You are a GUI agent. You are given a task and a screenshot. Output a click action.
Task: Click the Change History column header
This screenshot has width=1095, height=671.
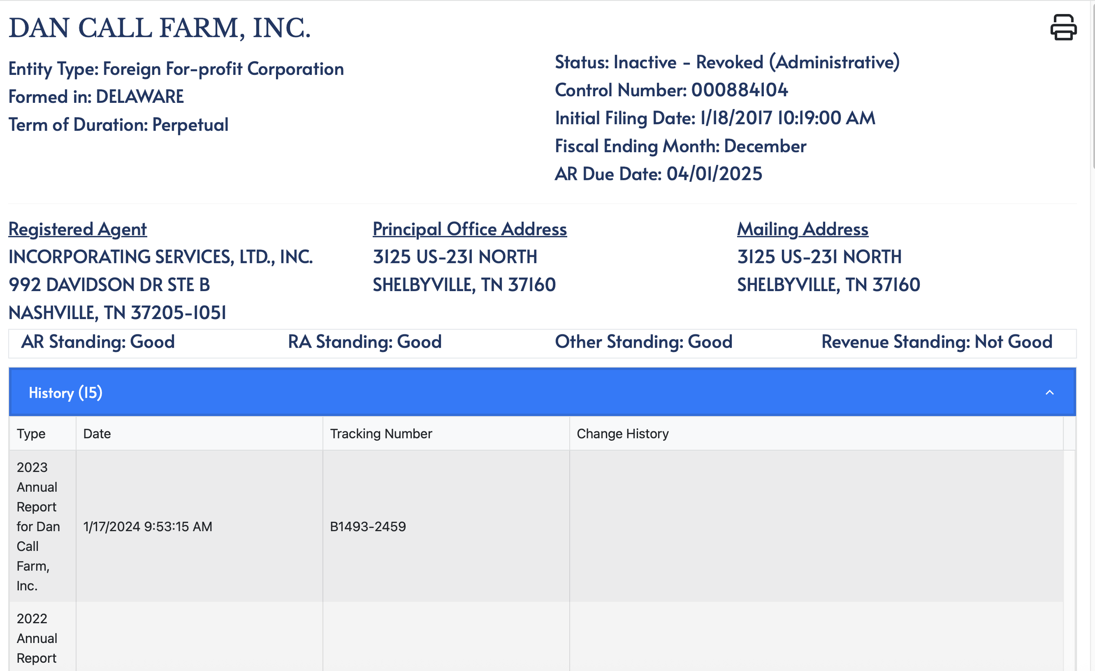[622, 433]
